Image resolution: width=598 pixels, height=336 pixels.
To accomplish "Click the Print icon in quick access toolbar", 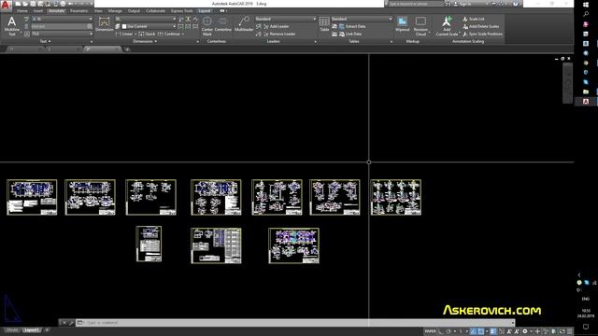I will (x=63, y=4).
